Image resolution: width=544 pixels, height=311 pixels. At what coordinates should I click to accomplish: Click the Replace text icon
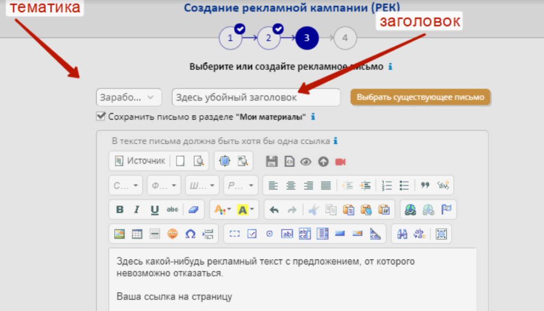coord(420,234)
